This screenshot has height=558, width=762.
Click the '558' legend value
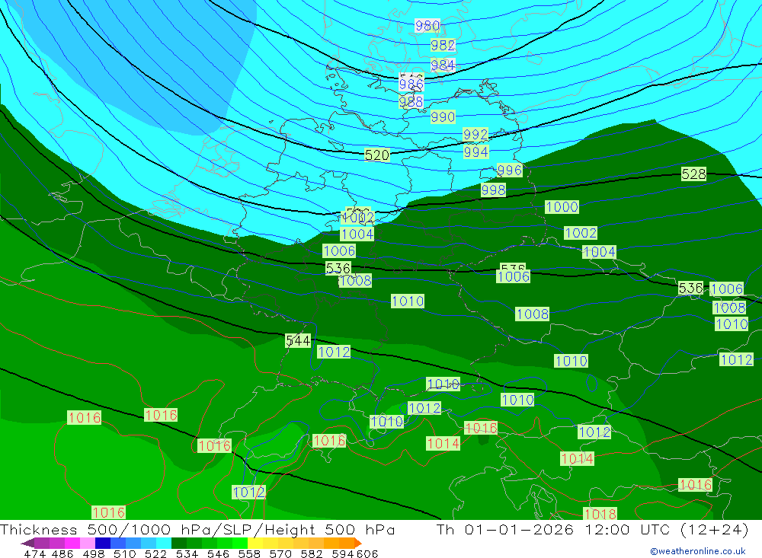249,554
